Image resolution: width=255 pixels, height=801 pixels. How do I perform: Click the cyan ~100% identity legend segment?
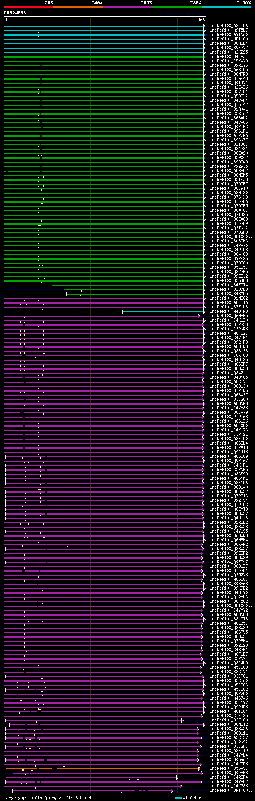tap(226, 7)
